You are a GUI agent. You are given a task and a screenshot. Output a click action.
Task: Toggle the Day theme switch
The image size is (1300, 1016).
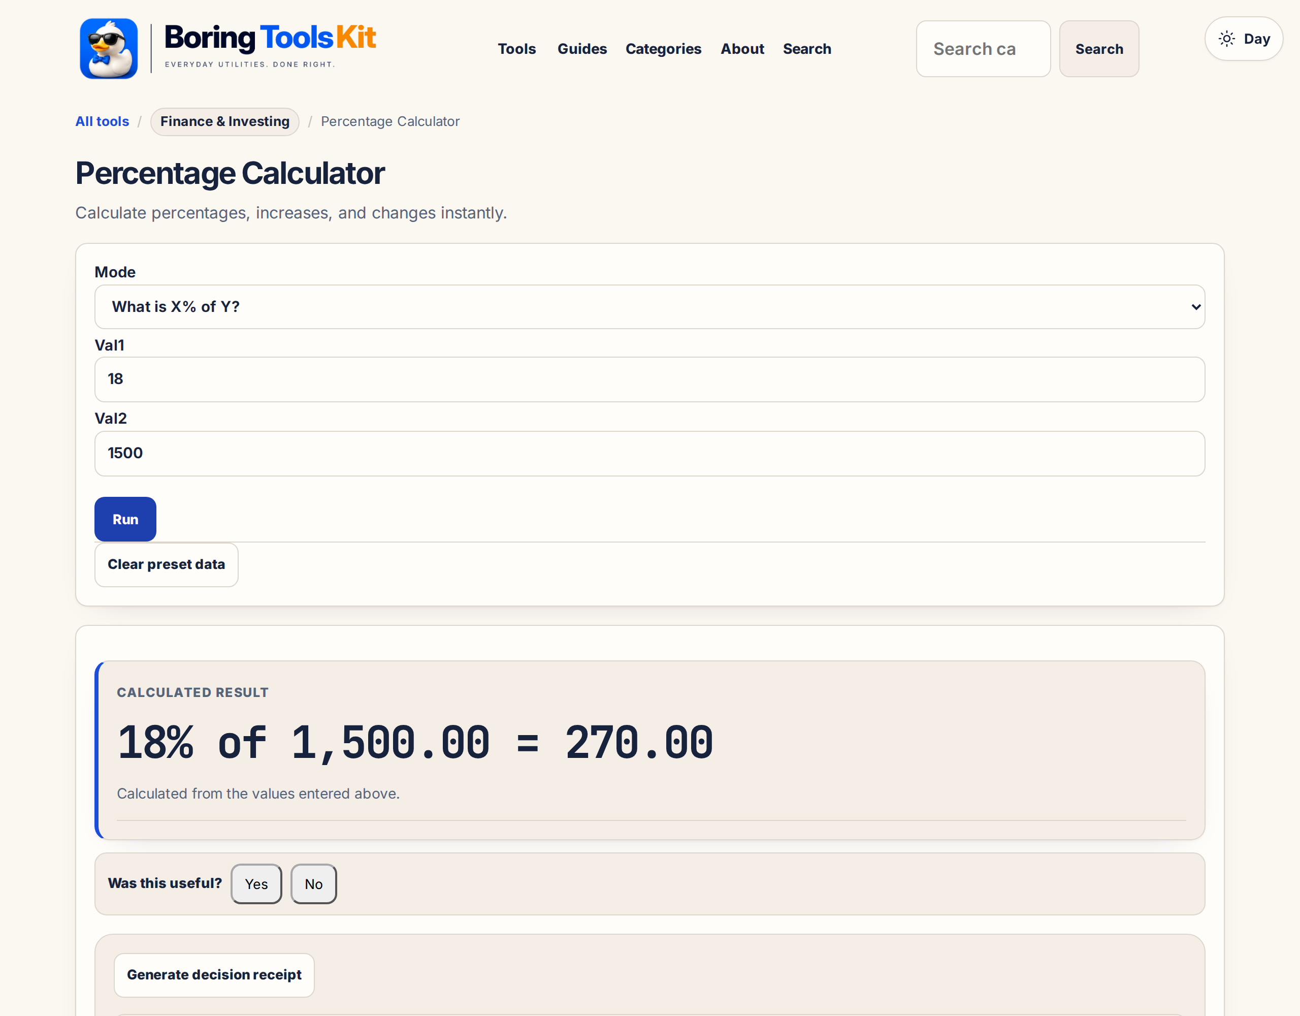(1244, 39)
